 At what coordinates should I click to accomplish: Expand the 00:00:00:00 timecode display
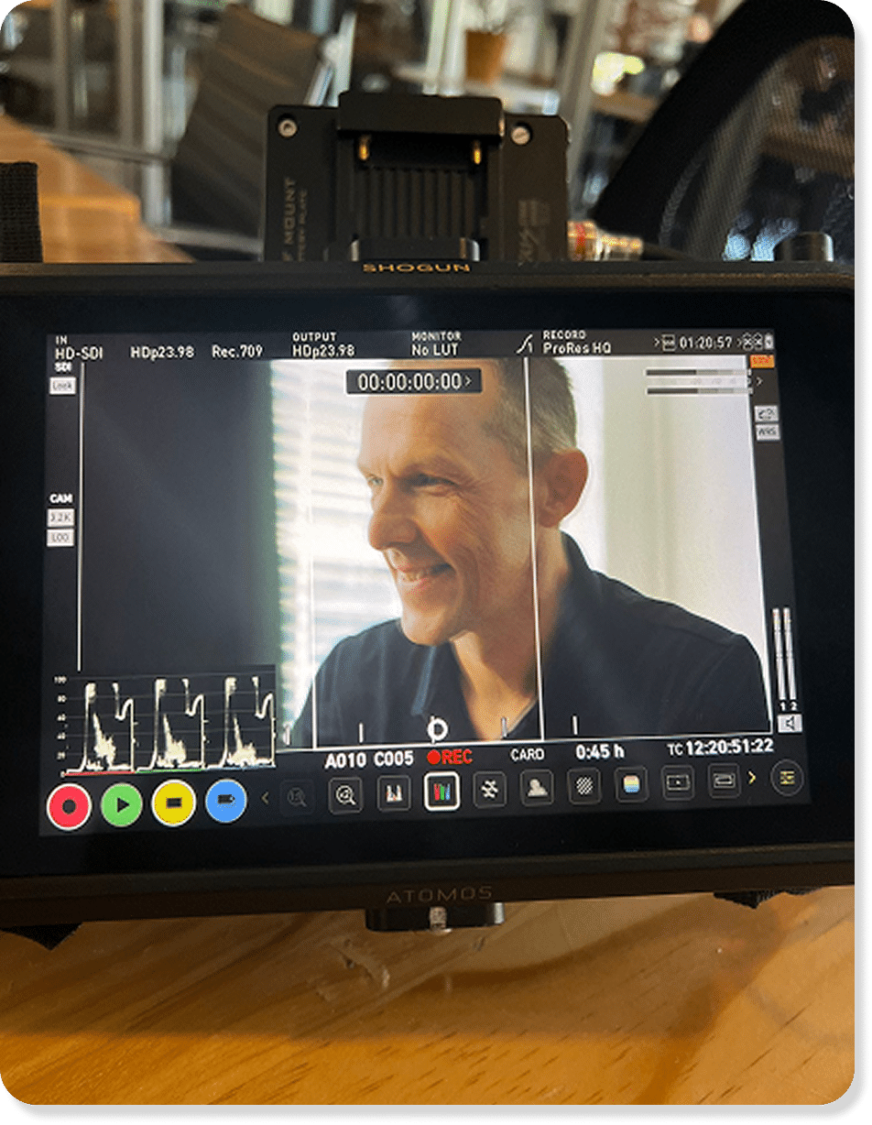click(x=412, y=381)
